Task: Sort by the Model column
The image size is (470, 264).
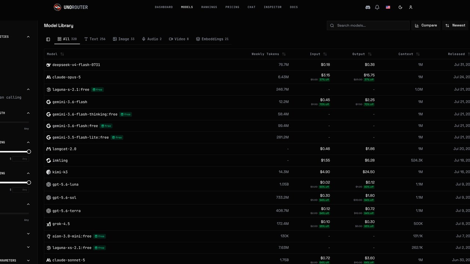Action: 55,54
